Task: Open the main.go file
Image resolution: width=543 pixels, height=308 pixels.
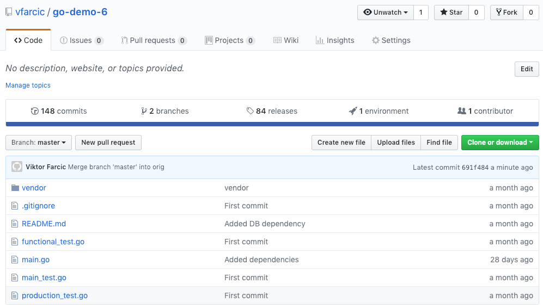Action: 35,260
